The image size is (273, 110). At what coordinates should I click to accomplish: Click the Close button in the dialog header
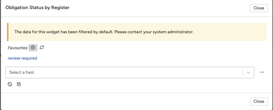tap(259, 8)
